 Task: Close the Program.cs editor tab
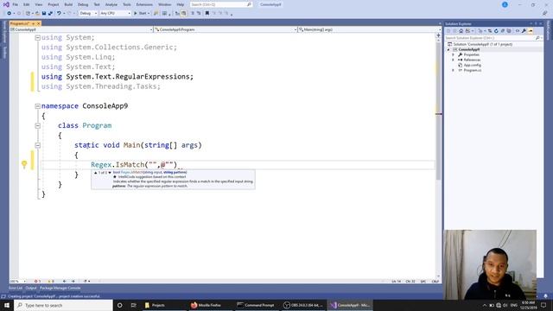38,23
